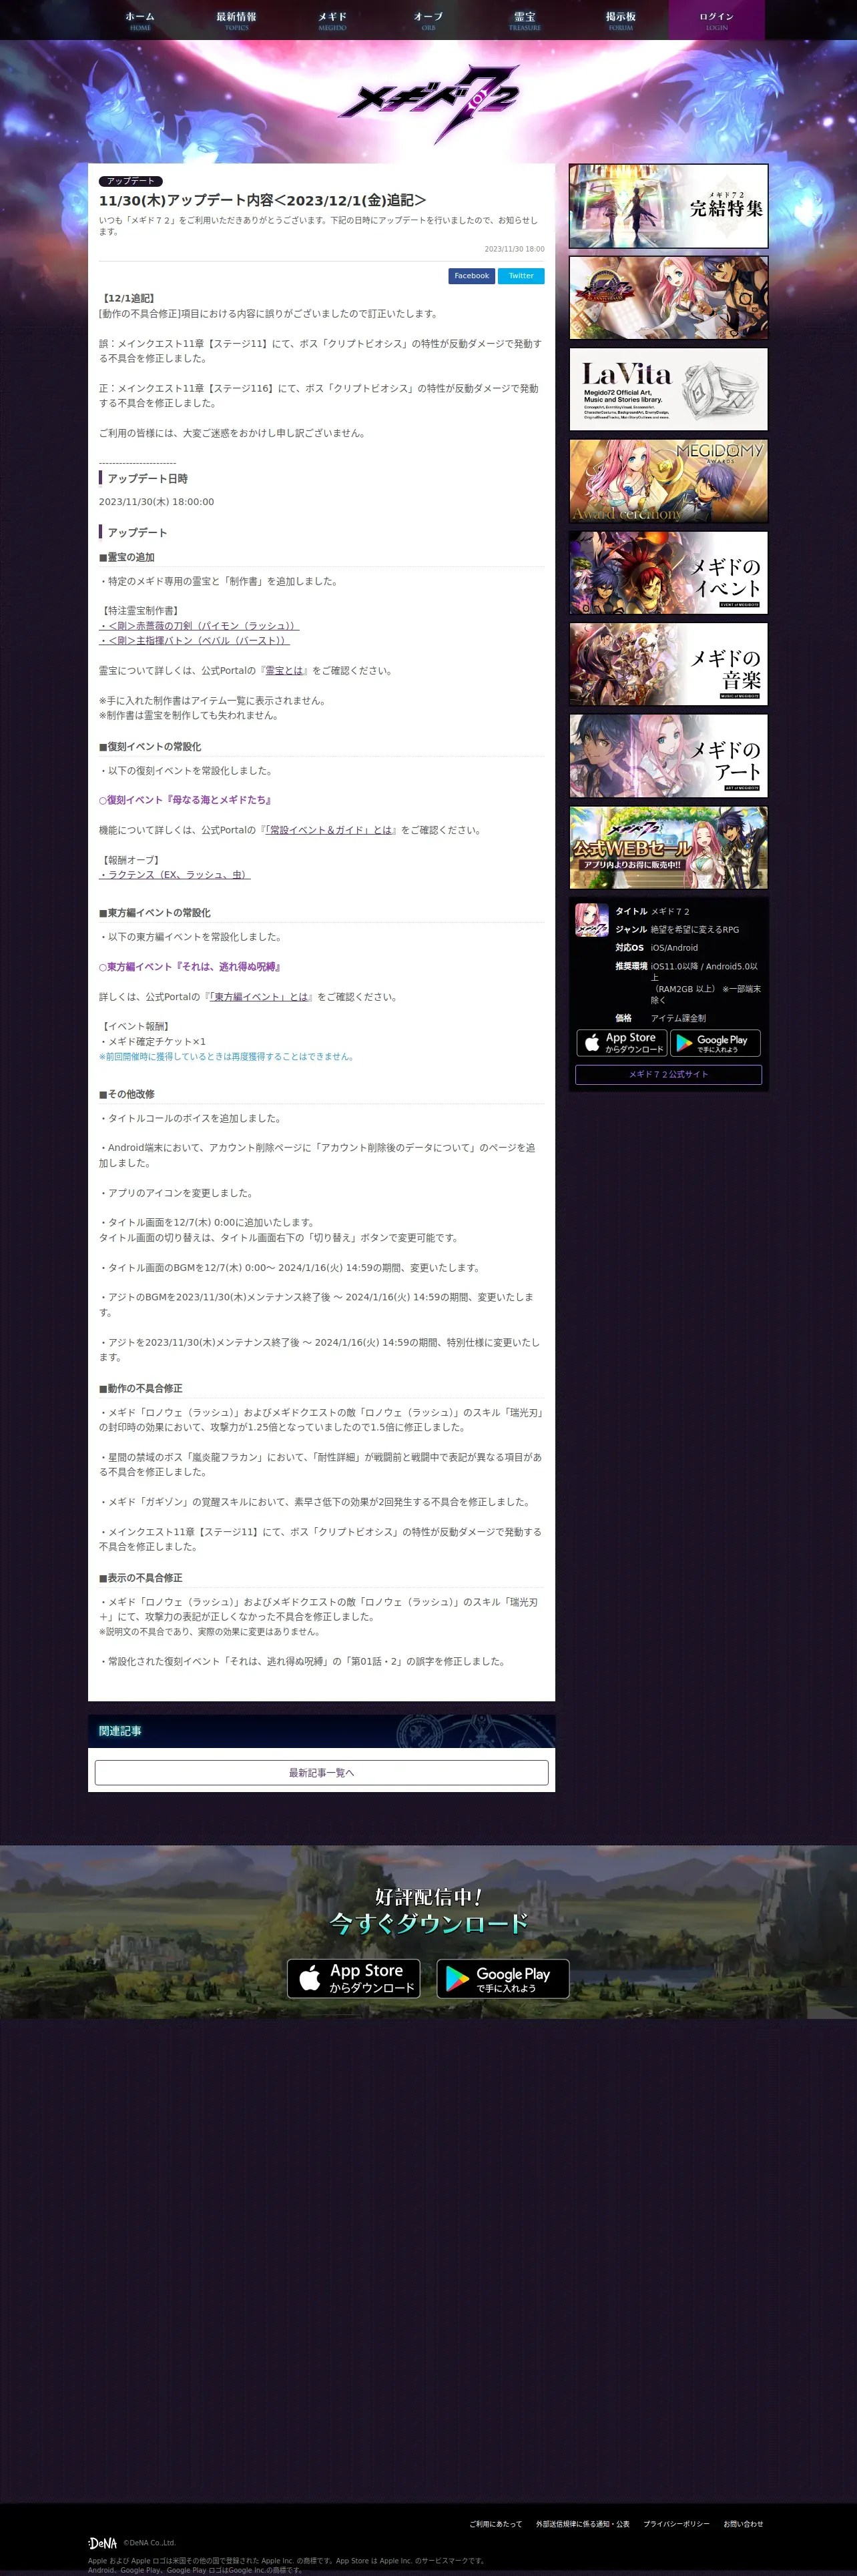Open the 外部送信規律に係る通知・公表 footer link
The image size is (857, 2576).
(583, 2524)
